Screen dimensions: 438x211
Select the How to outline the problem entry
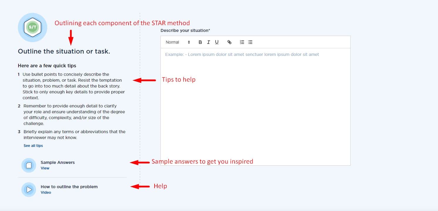(69, 186)
